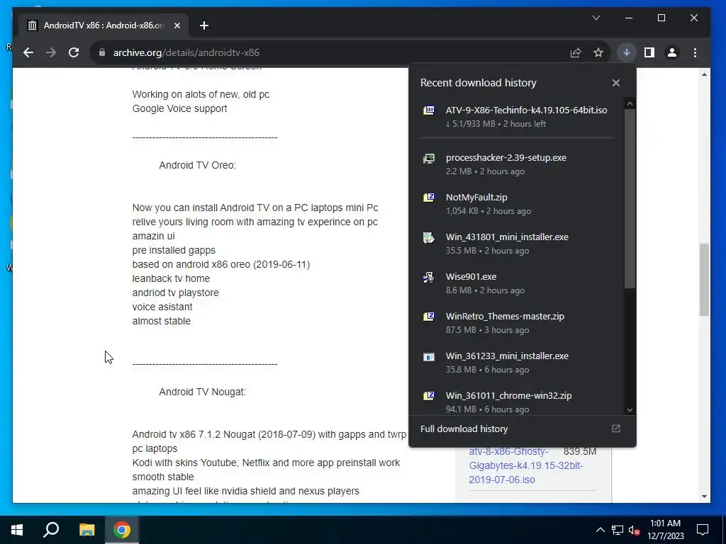
Task: Click the Win_361011_chrome-win32.zip icon
Action: 429,396
